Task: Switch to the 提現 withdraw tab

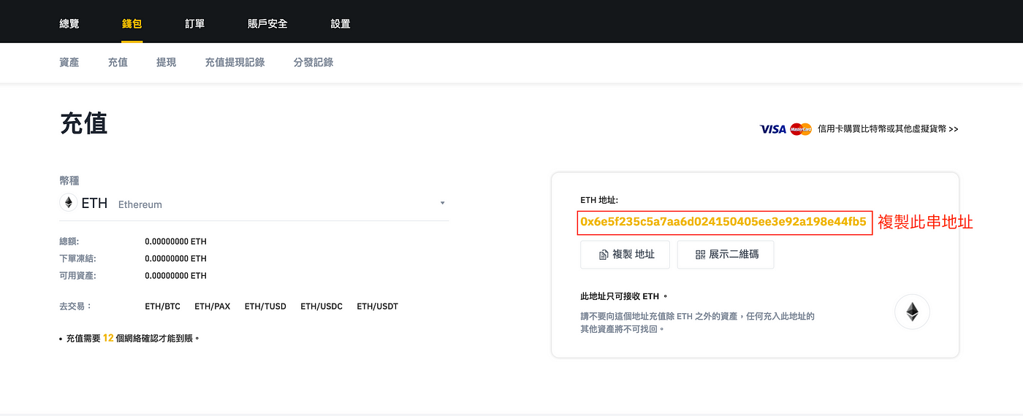Action: tap(166, 63)
